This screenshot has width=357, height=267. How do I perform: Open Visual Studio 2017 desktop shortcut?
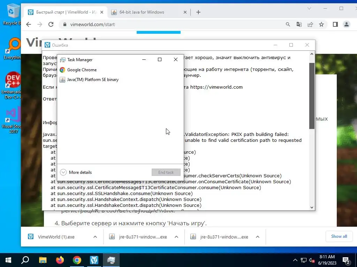tap(12, 120)
